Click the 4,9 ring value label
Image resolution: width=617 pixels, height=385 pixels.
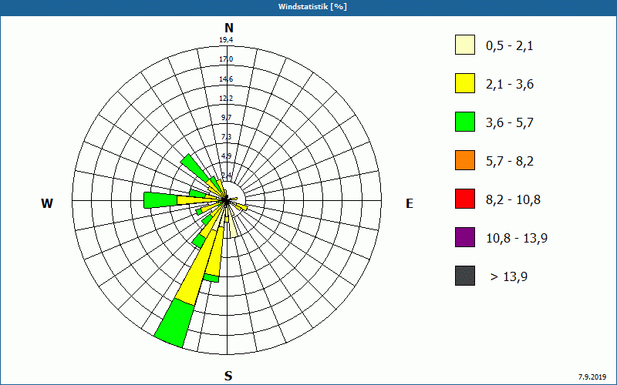click(226, 156)
